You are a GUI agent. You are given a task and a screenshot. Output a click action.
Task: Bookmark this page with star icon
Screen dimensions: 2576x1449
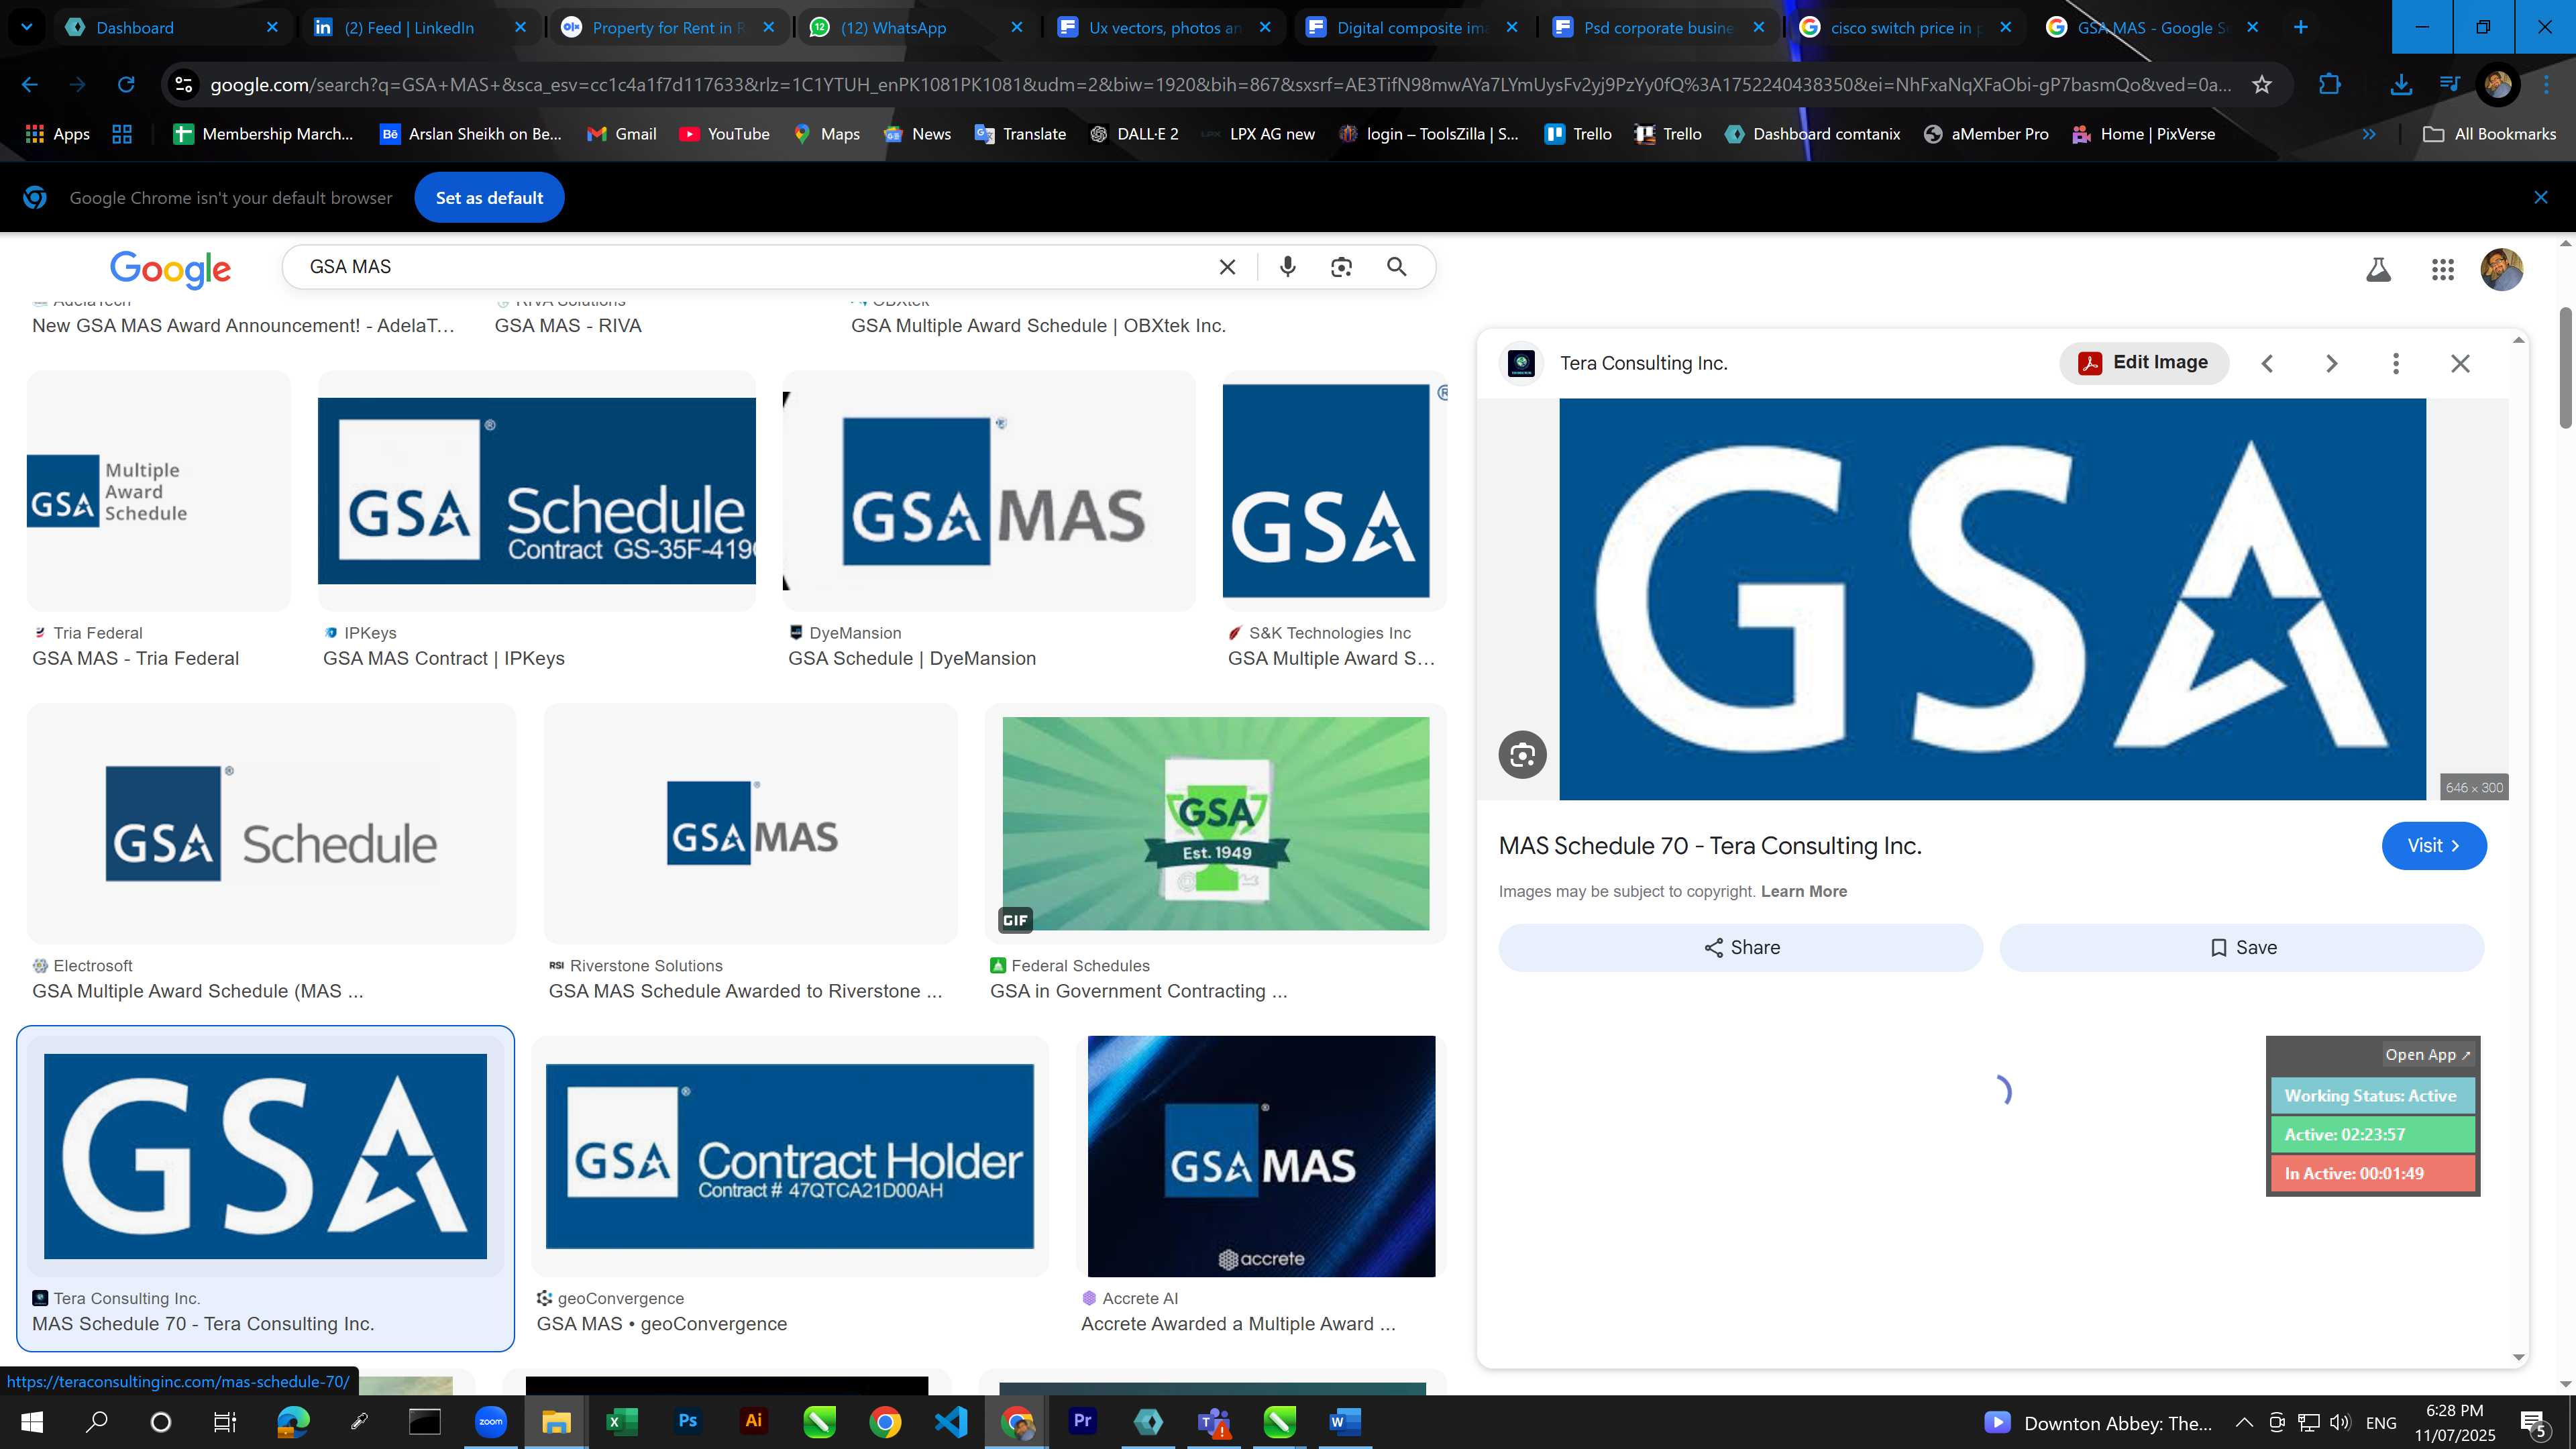pyautogui.click(x=2262, y=85)
